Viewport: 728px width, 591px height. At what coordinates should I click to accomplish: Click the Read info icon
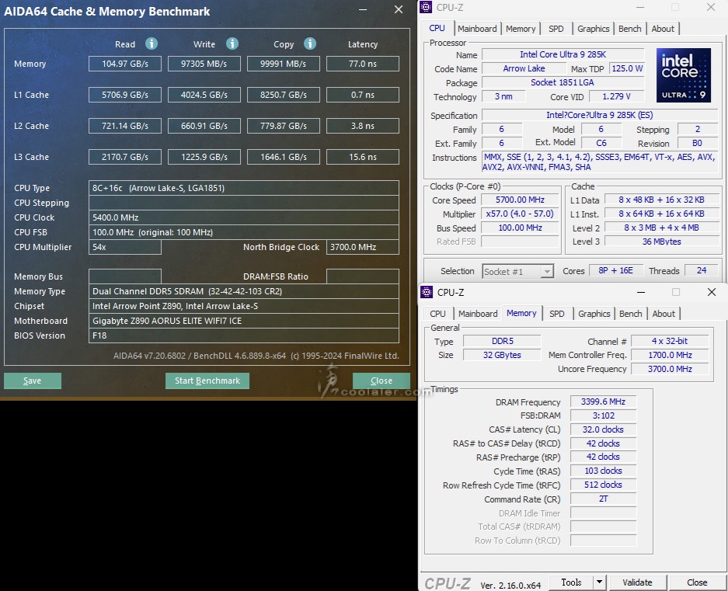(x=152, y=44)
